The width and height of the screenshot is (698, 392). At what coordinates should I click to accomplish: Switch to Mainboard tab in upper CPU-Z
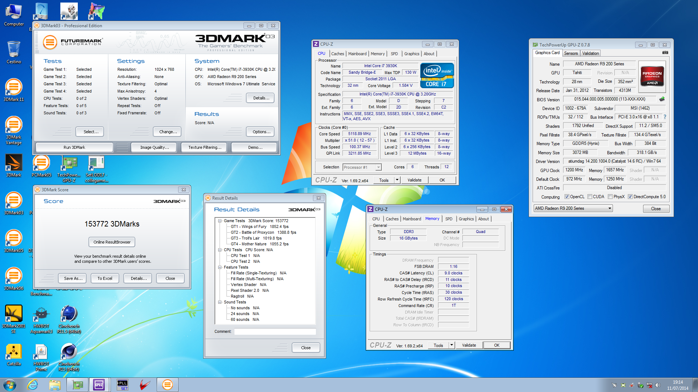(x=357, y=54)
